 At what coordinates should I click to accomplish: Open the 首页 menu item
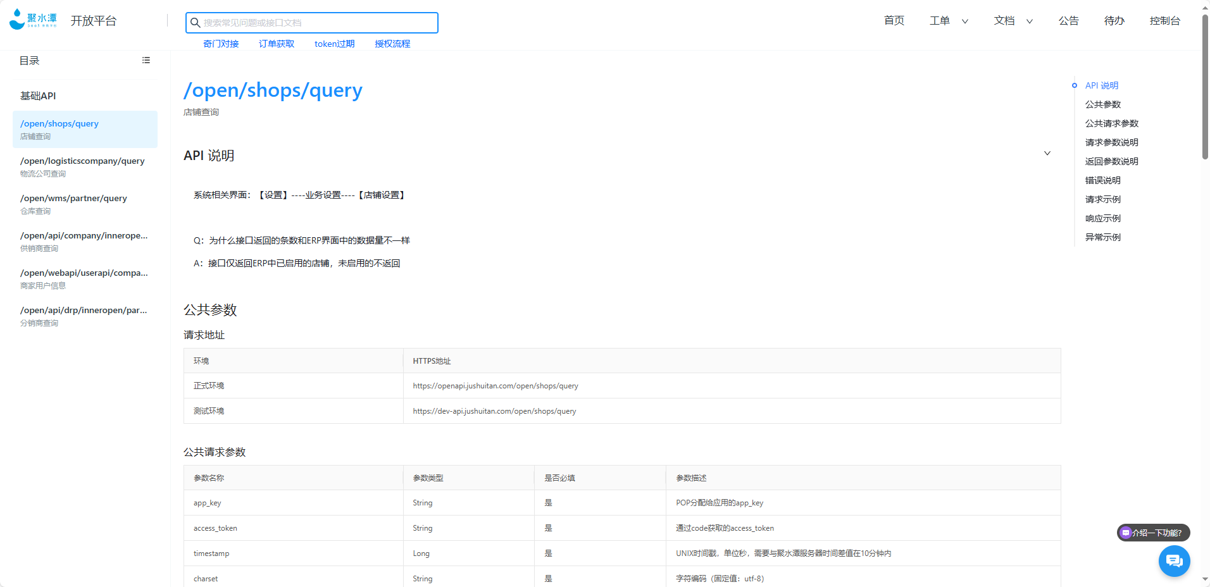(894, 21)
